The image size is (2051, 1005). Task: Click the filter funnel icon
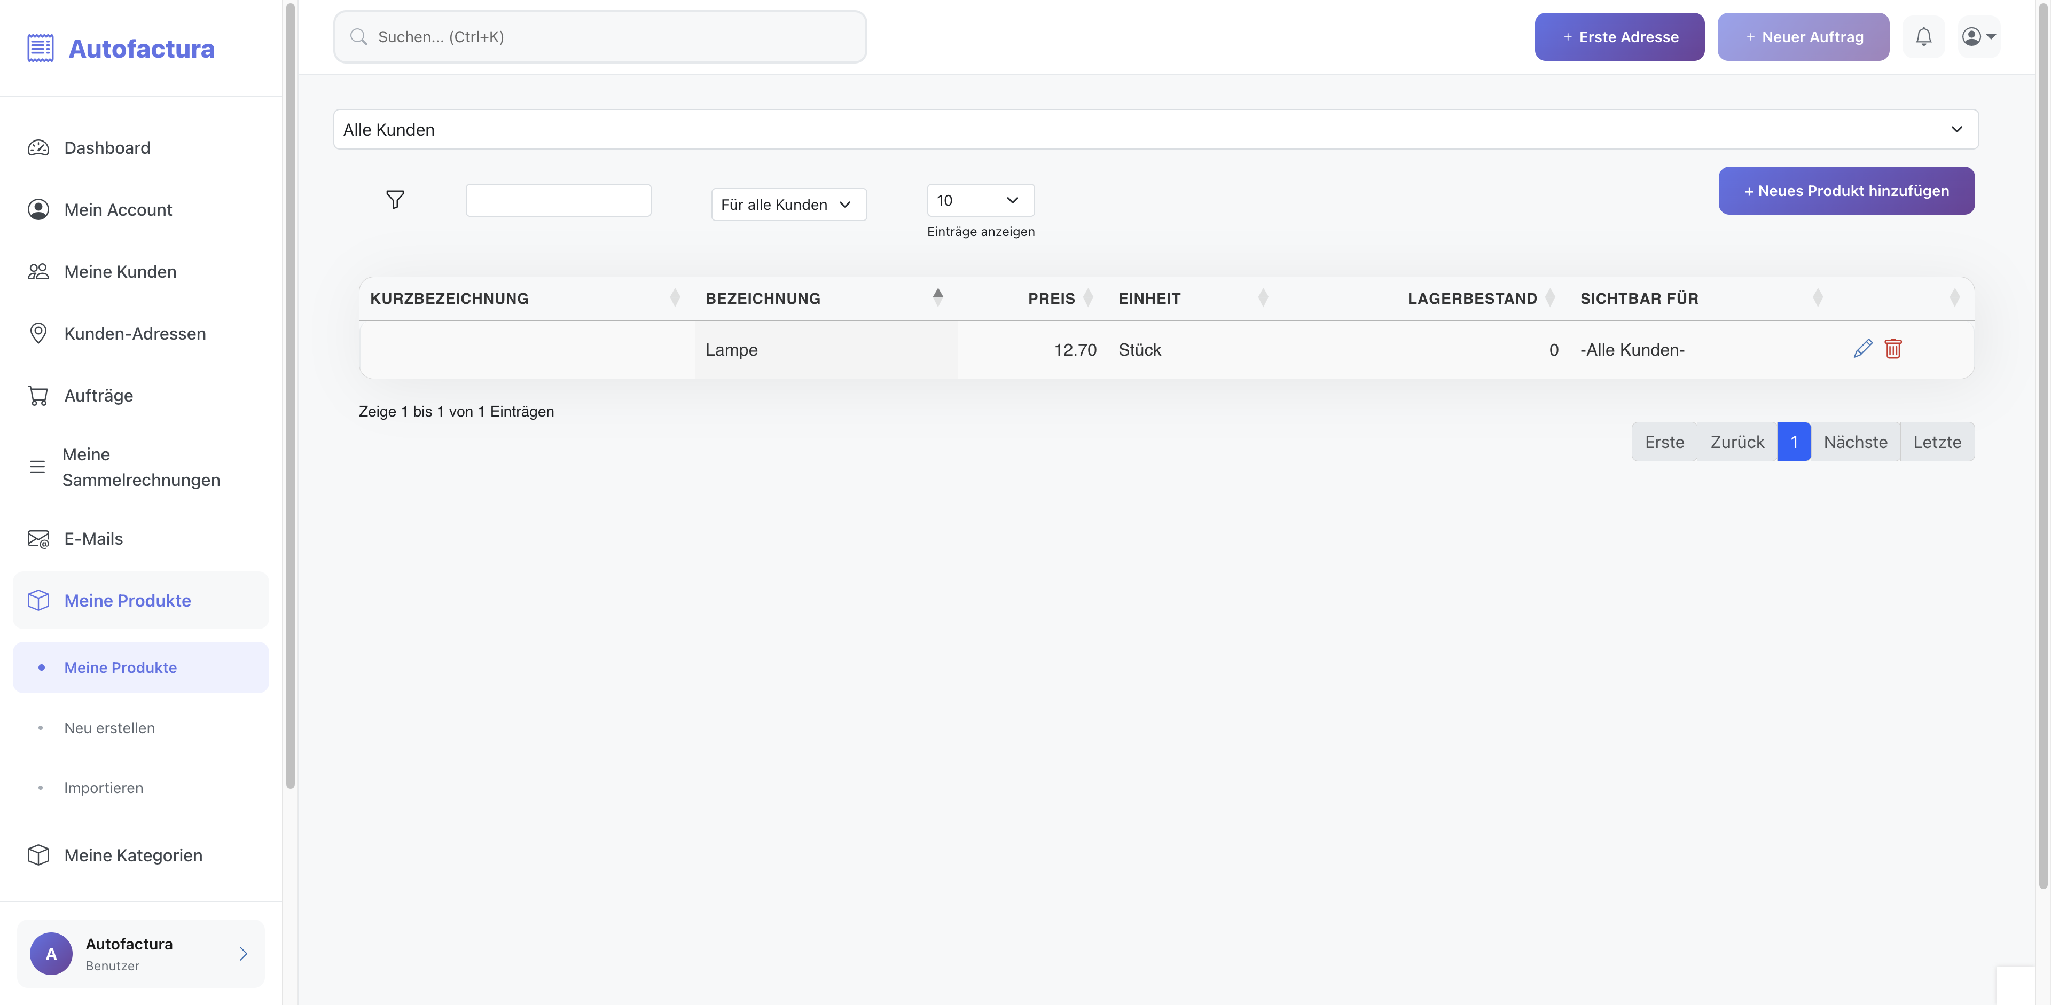[395, 200]
